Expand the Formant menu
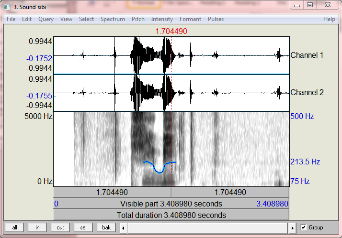Viewport: 342px width, 238px height. [x=190, y=19]
